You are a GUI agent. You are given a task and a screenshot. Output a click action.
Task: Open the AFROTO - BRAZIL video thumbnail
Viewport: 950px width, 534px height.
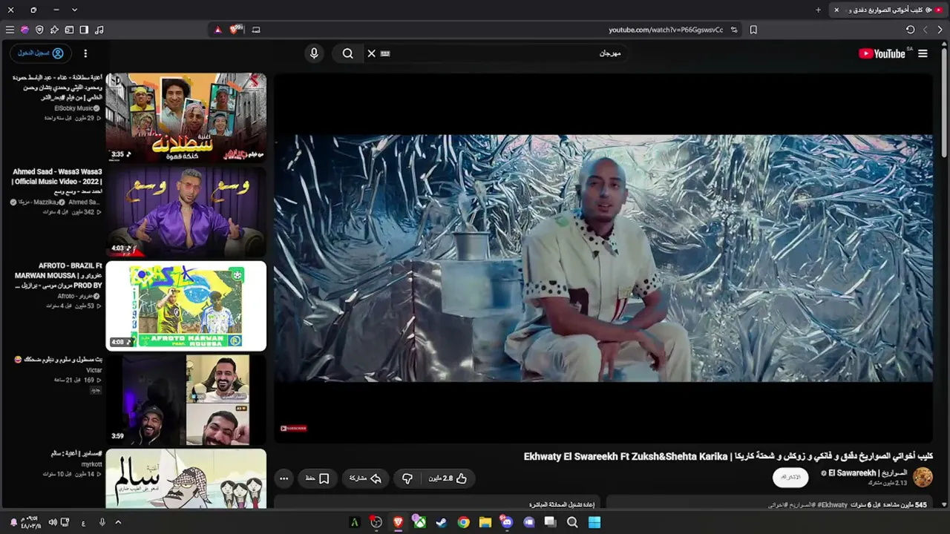pos(186,306)
